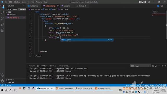The image size is (167, 94).
Task: Switch to Output panel tab
Action: click(44, 66)
